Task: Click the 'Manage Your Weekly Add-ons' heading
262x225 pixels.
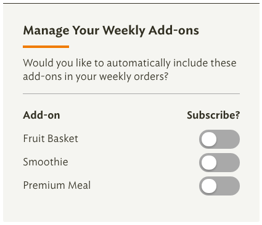Action: coord(111,31)
